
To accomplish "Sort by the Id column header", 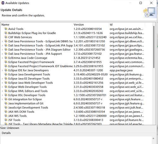I will coord(111,25).
